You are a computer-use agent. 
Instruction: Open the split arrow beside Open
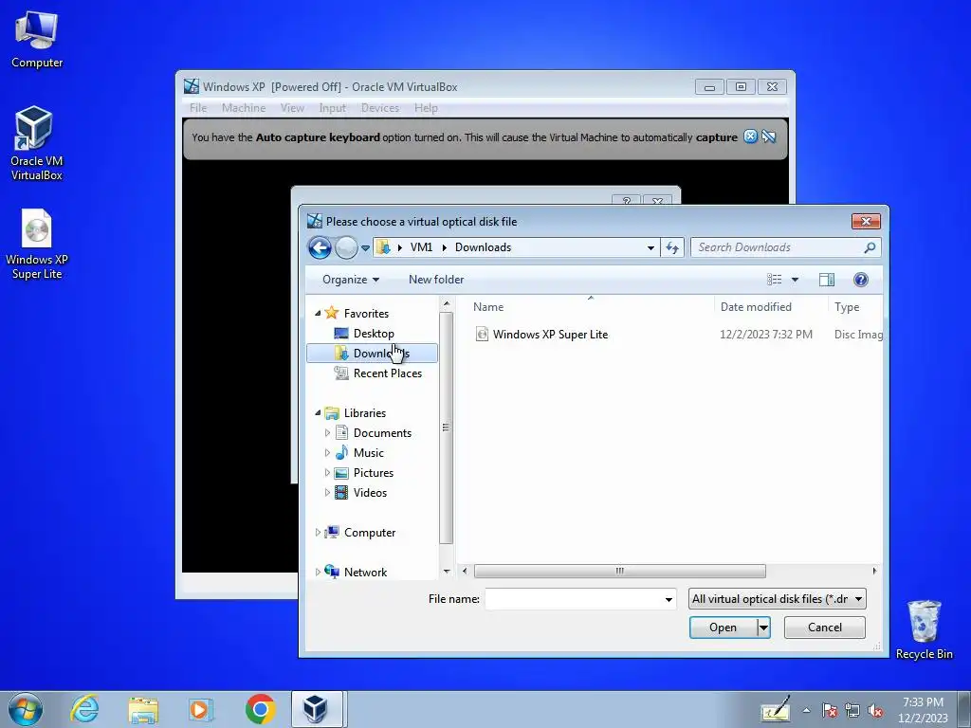pos(763,628)
